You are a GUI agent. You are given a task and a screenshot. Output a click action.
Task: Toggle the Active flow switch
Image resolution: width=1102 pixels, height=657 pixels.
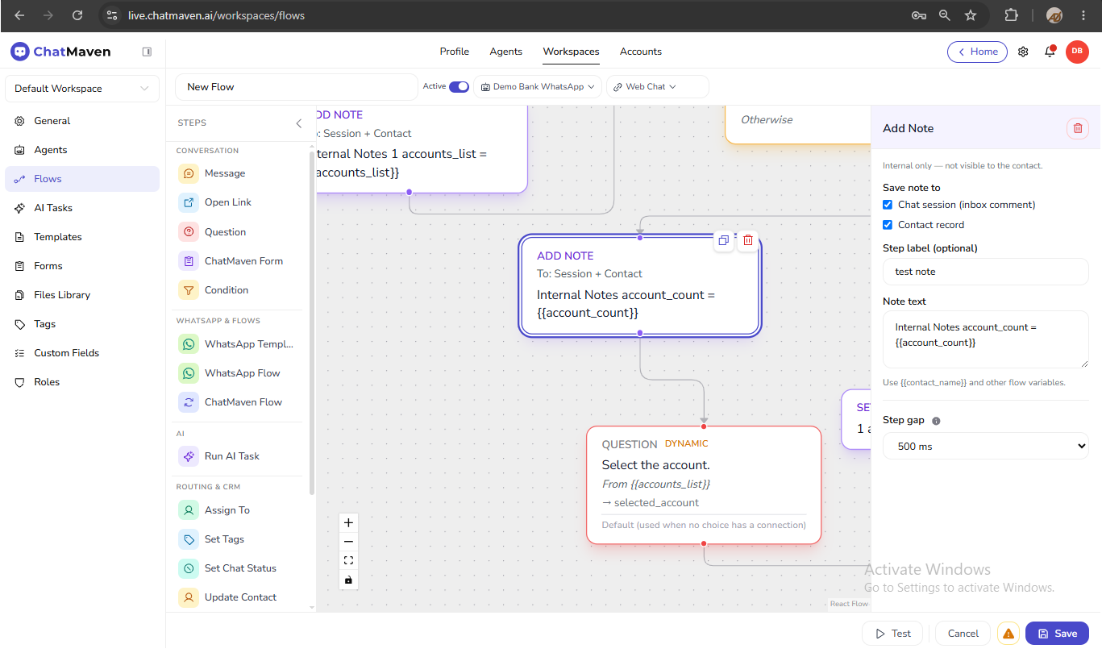459,87
